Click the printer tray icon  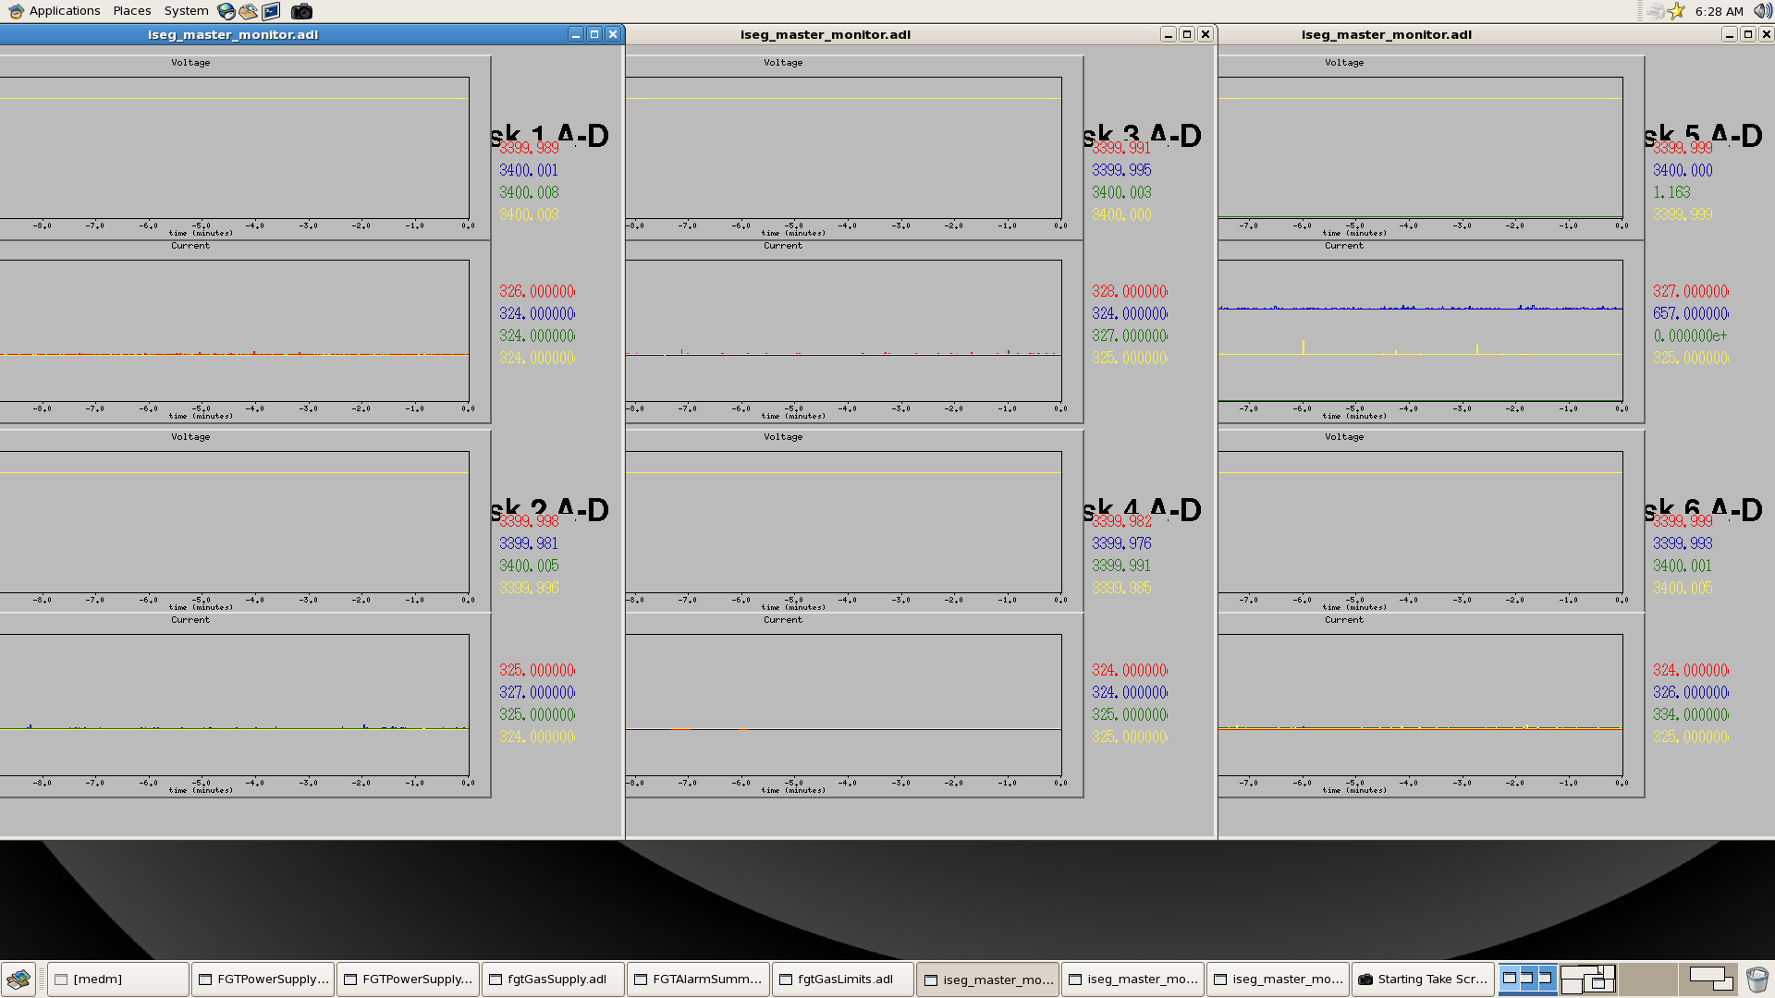(1655, 11)
